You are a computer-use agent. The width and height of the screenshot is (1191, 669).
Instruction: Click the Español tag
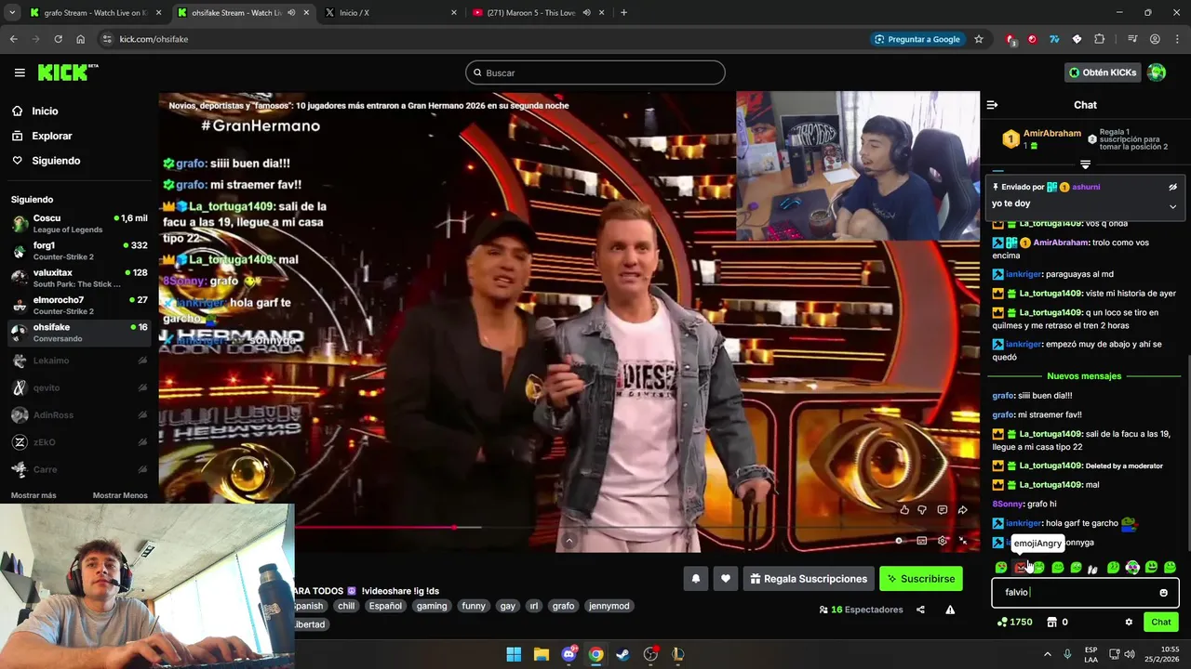tap(385, 606)
